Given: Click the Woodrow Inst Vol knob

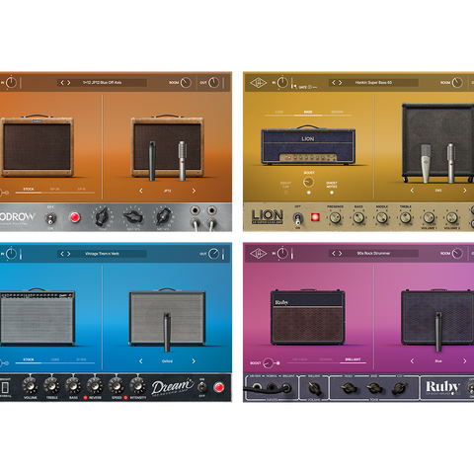Looking at the screenshot, I should pos(133,216).
